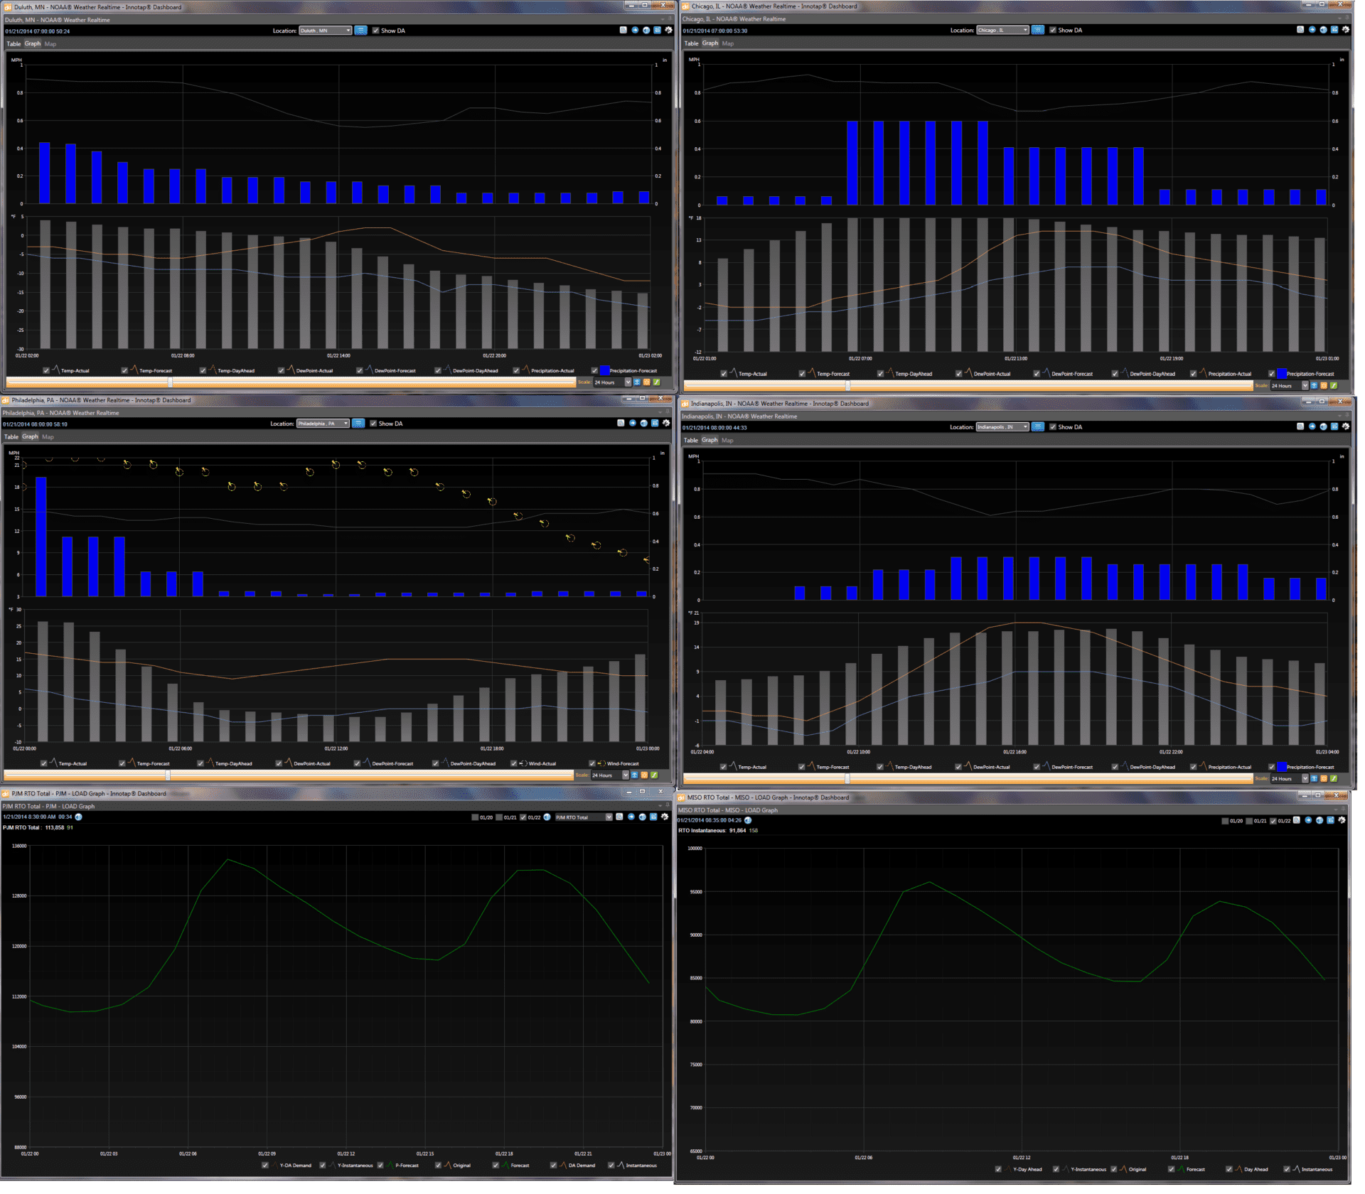The width and height of the screenshot is (1365, 1194).
Task: Toggle Wind-Actual series in Philadelphia legend
Action: point(514,763)
